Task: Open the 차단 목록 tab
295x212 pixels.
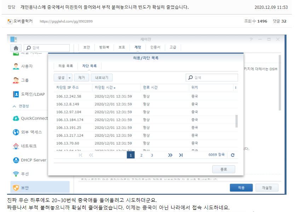Action: tap(89, 66)
